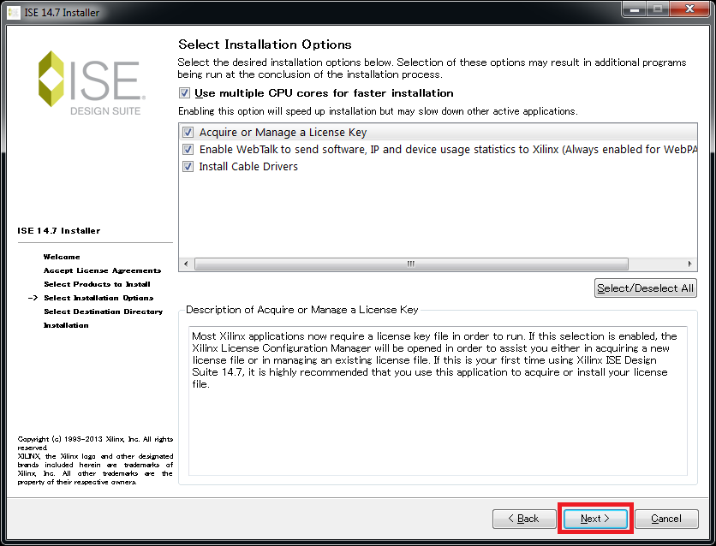Image resolution: width=716 pixels, height=546 pixels.
Task: Cancel the ISE installation
Action: (666, 519)
